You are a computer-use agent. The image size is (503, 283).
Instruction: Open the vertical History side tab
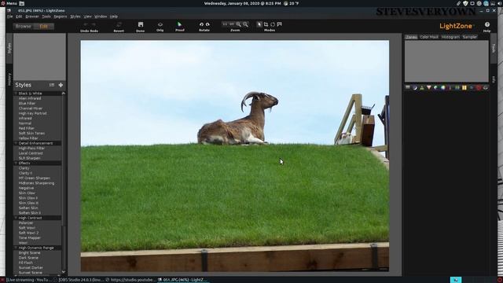[x=9, y=79]
